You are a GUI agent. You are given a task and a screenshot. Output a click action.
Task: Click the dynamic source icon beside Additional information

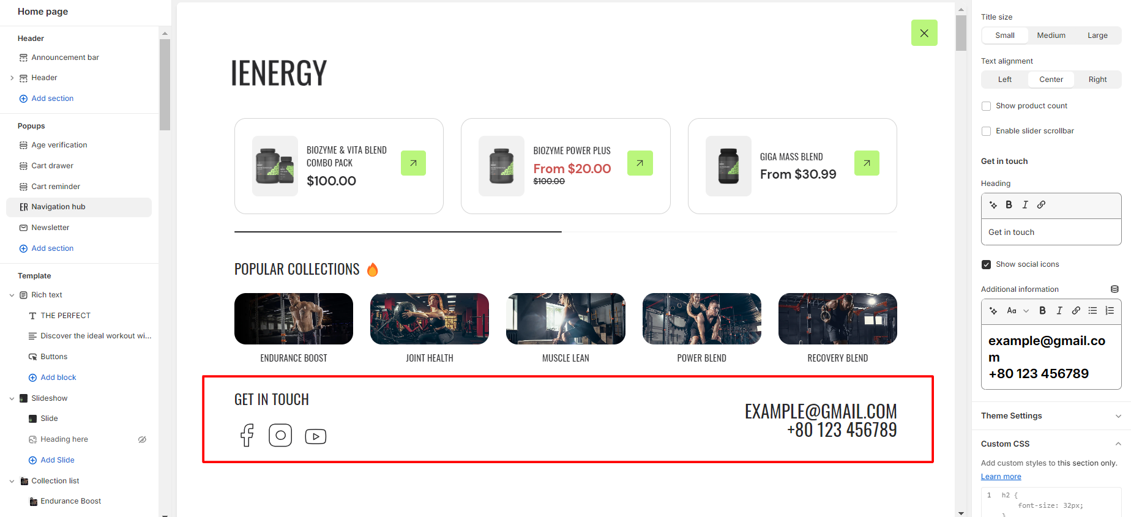pyautogui.click(x=1114, y=289)
